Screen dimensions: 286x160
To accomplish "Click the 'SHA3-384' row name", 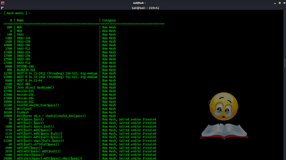I will click(x=24, y=59).
